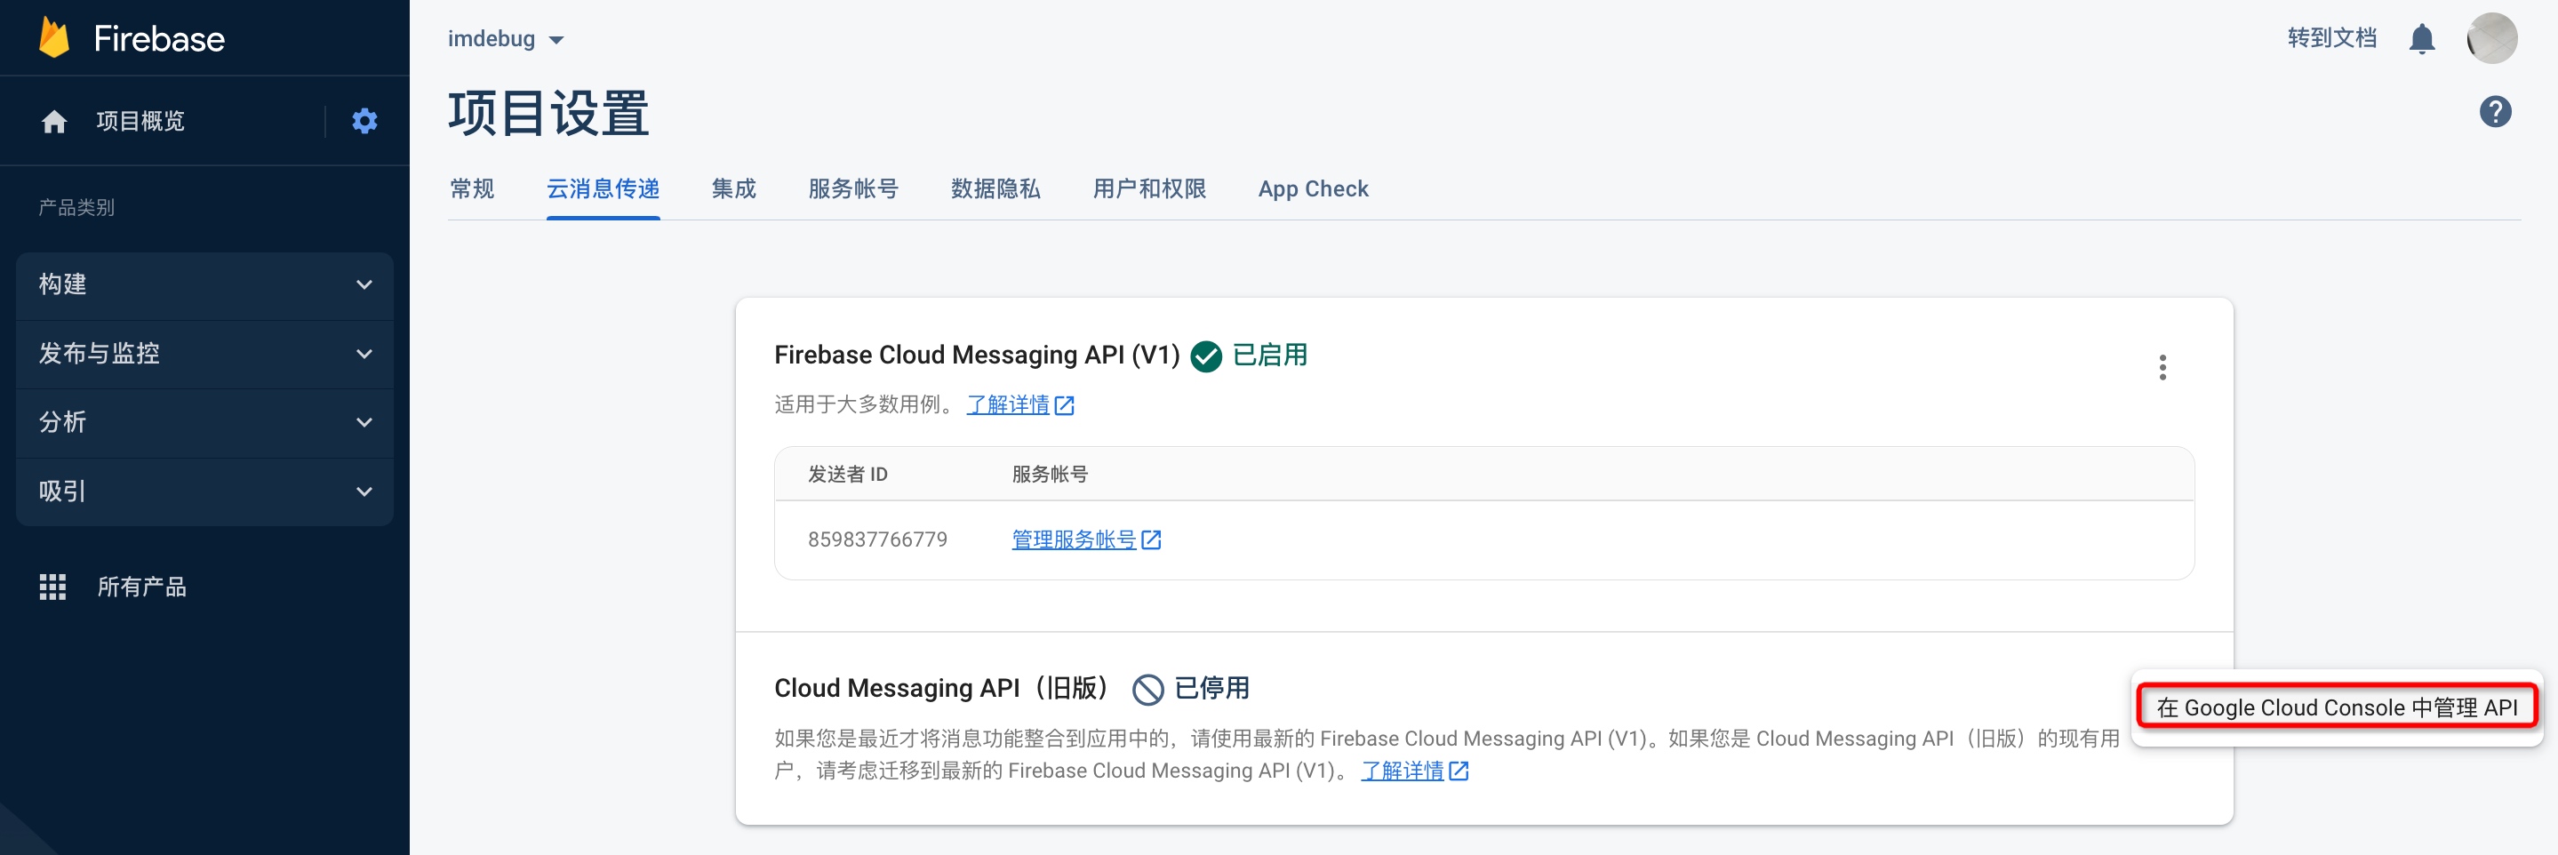Click 项目概览 in the sidebar

click(140, 121)
